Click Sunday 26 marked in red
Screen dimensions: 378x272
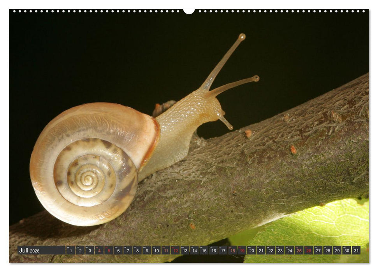click(309, 250)
